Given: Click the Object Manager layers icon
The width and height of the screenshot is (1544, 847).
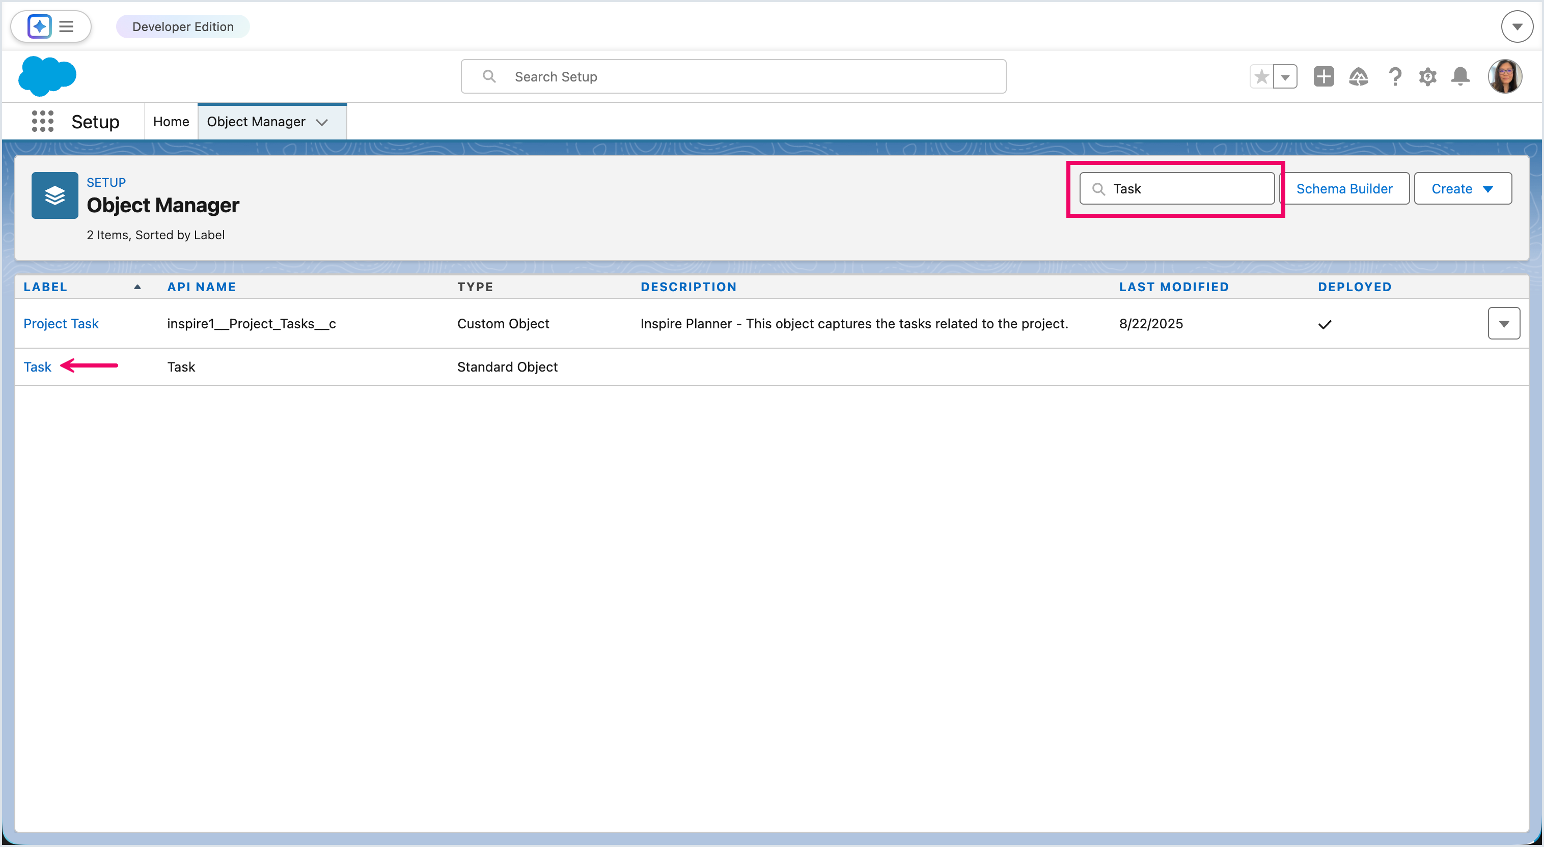Looking at the screenshot, I should pos(54,195).
